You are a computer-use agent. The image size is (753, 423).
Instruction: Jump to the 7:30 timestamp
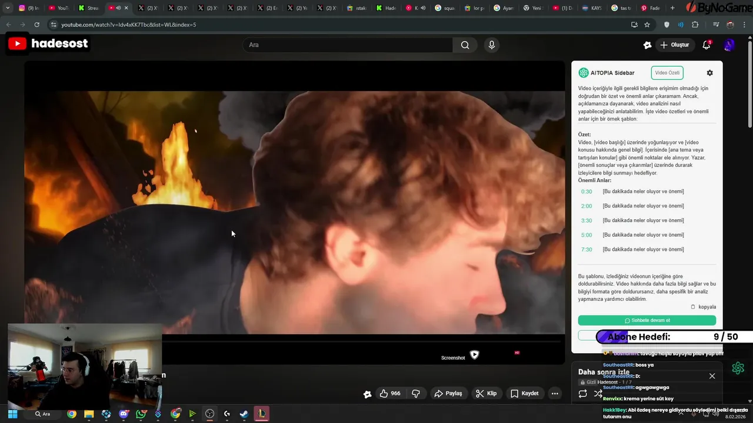click(587, 250)
